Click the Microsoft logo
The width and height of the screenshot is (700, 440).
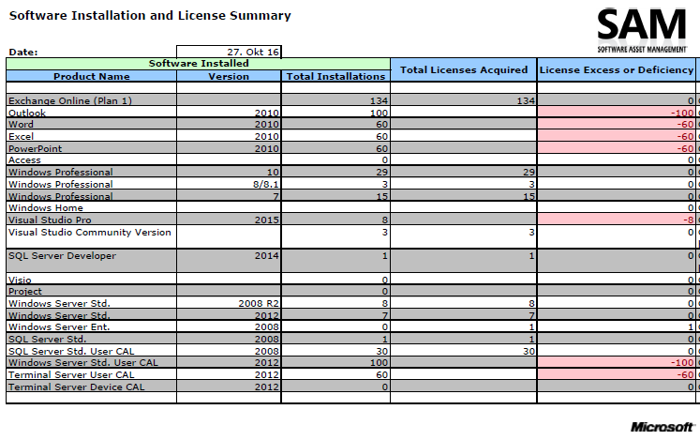(x=663, y=427)
